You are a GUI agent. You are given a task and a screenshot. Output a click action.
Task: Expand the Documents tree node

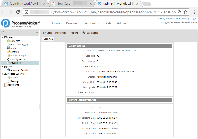[x=2, y=85]
